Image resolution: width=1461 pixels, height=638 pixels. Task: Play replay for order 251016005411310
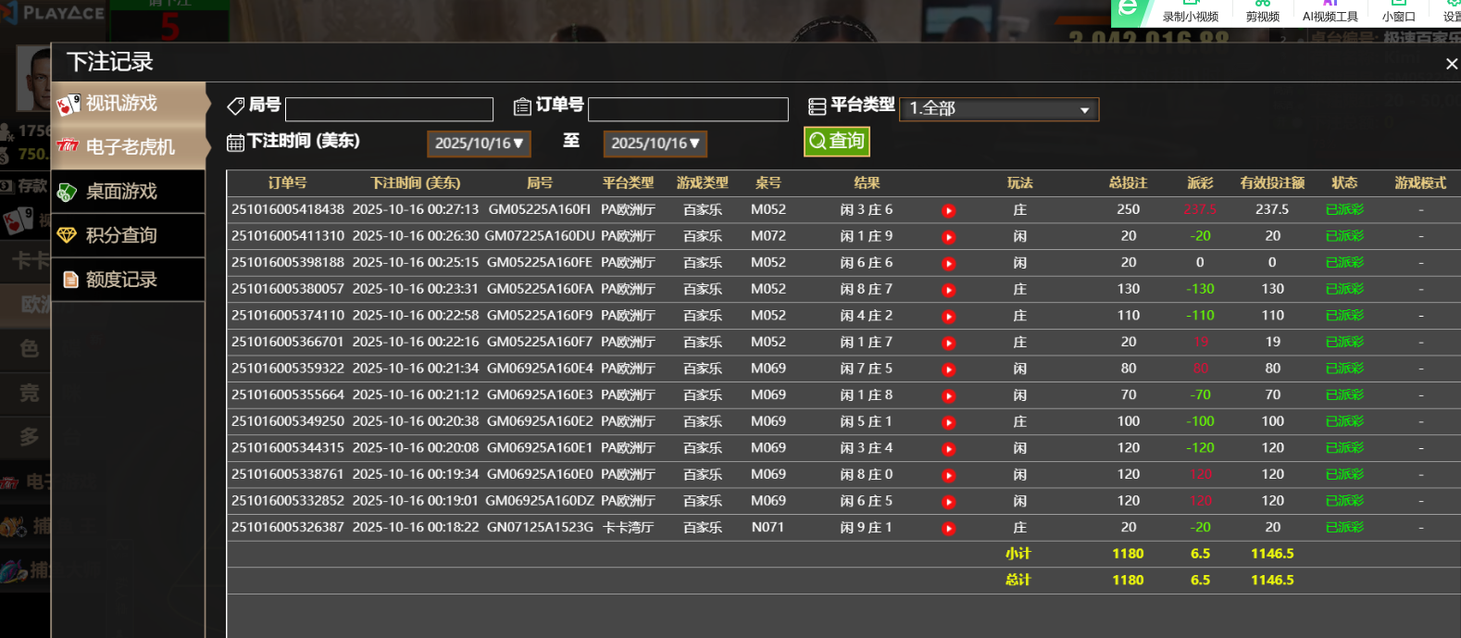[x=948, y=237]
